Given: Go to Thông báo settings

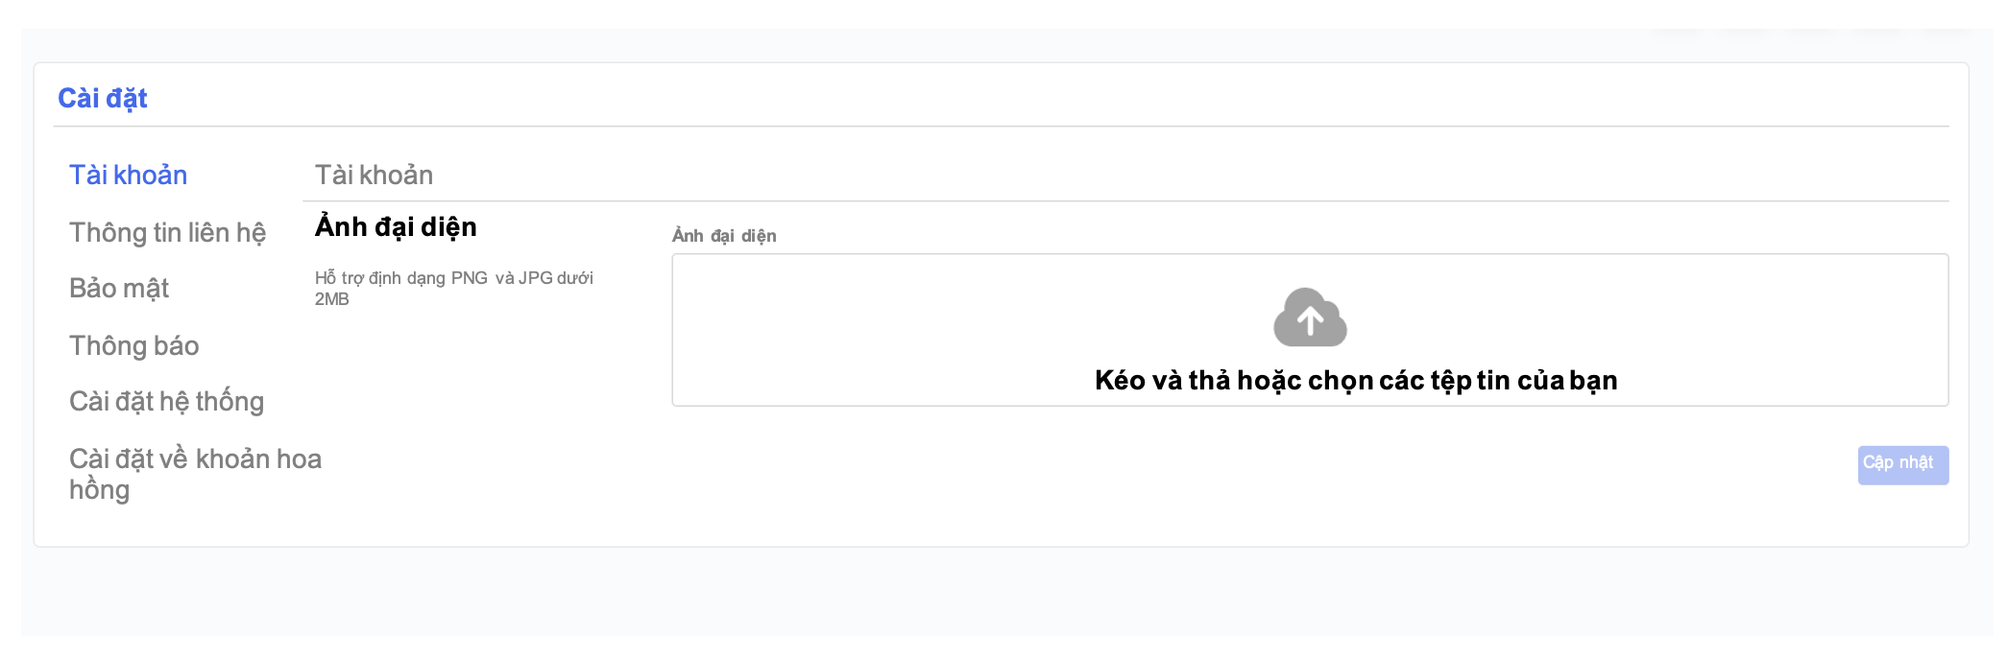Looking at the screenshot, I should pyautogui.click(x=134, y=345).
